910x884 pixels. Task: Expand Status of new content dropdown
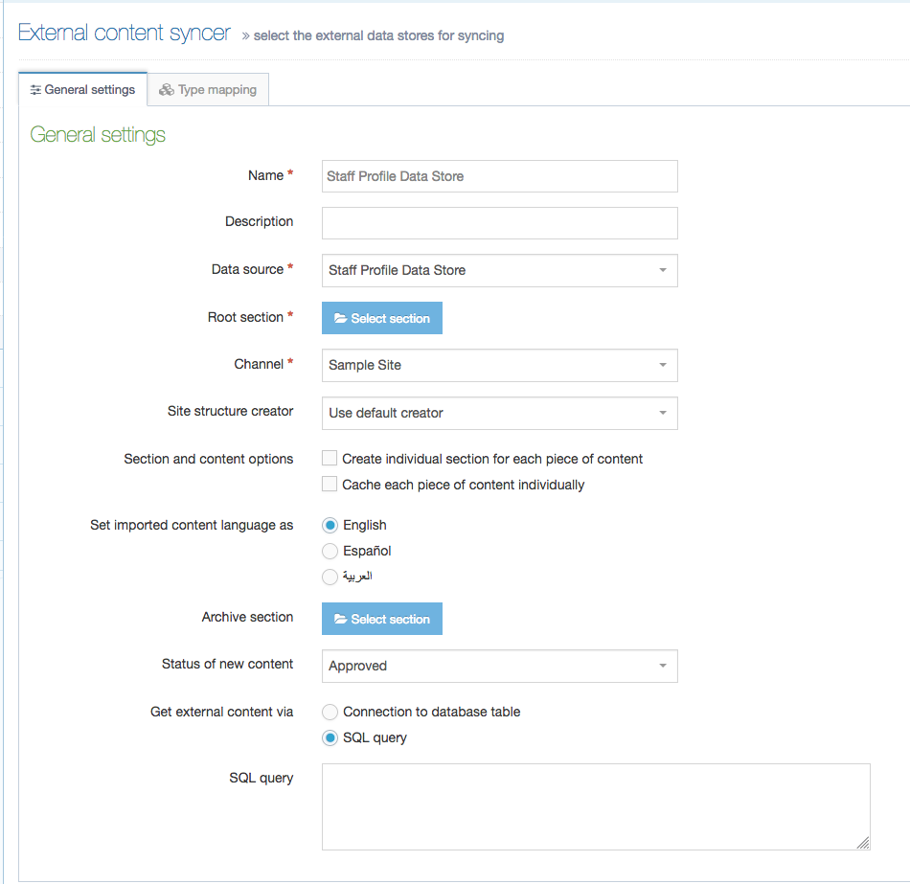(499, 667)
